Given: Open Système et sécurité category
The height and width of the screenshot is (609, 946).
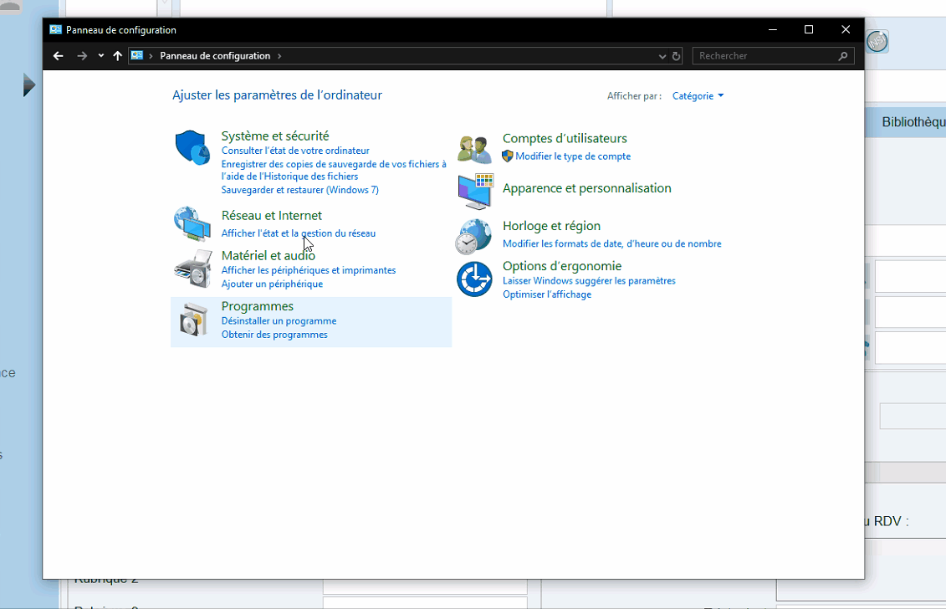Looking at the screenshot, I should [275, 136].
